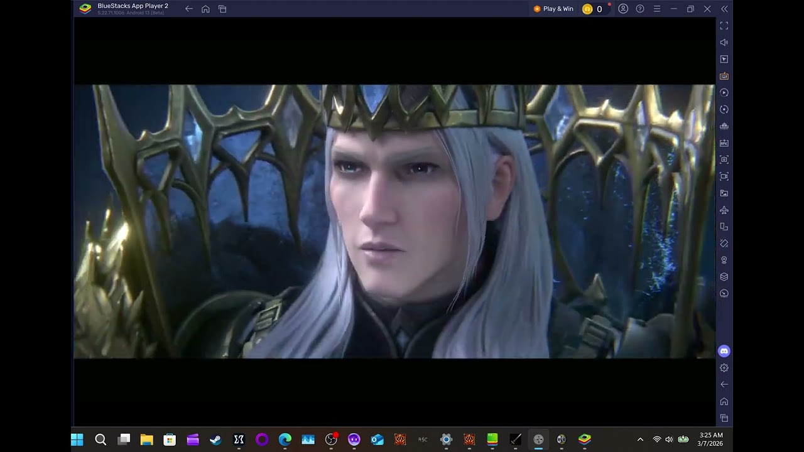Open keyboard game controls in the sidebar
Viewport: 804px width, 452px height.
click(724, 76)
